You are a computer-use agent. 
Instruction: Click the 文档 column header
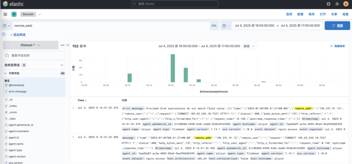(124, 100)
